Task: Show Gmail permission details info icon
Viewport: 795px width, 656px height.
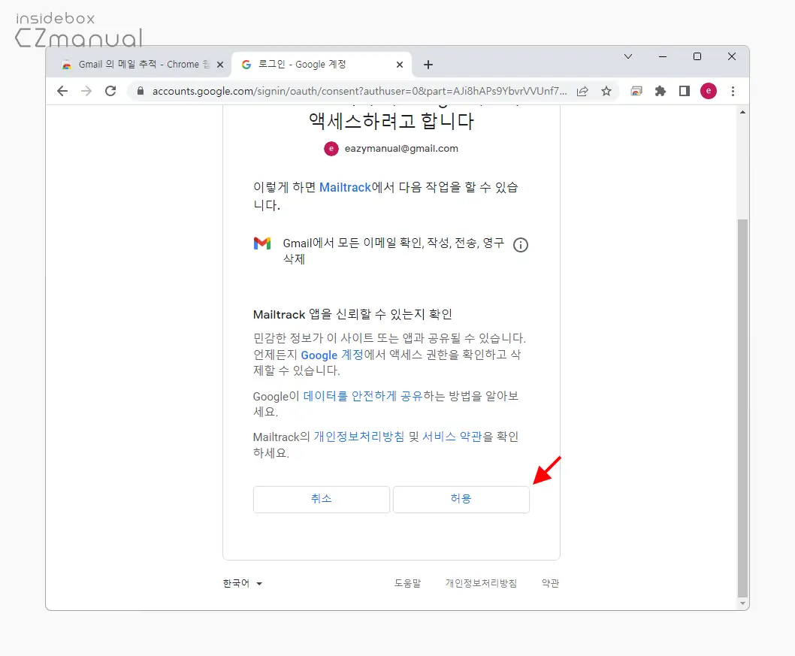Action: 521,246
